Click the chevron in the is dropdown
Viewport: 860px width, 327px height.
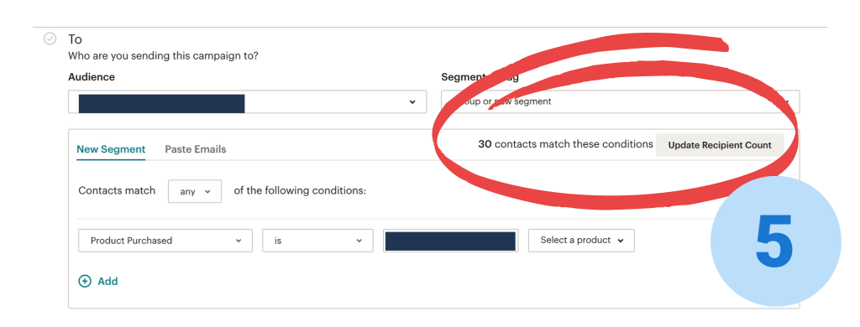(x=359, y=241)
